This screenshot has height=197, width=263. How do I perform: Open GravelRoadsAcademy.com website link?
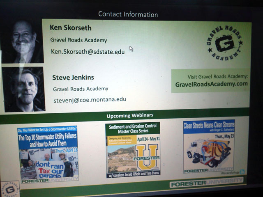pyautogui.click(x=212, y=84)
